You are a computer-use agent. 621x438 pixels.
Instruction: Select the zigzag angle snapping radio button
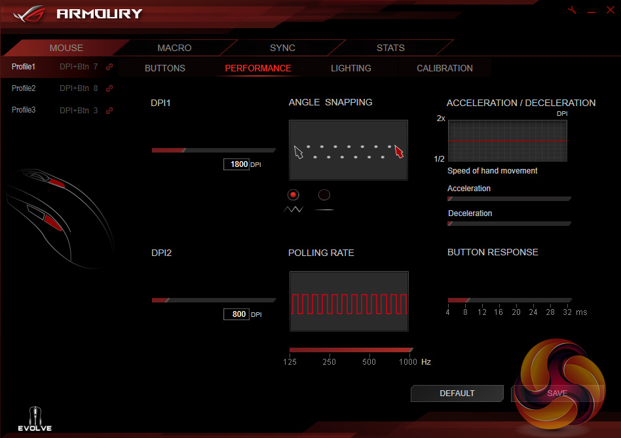pos(293,194)
